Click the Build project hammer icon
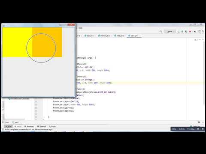The width and height of the screenshot is (206, 154). (x=161, y=31)
